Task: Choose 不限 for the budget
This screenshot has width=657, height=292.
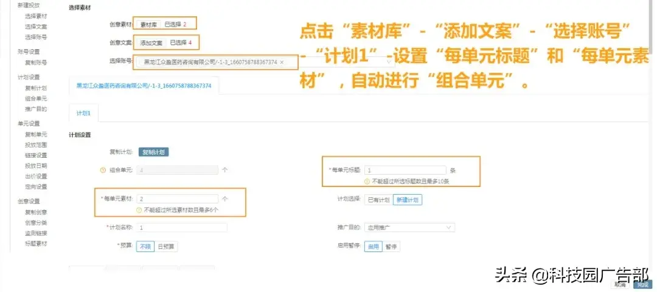Action: pyautogui.click(x=145, y=247)
